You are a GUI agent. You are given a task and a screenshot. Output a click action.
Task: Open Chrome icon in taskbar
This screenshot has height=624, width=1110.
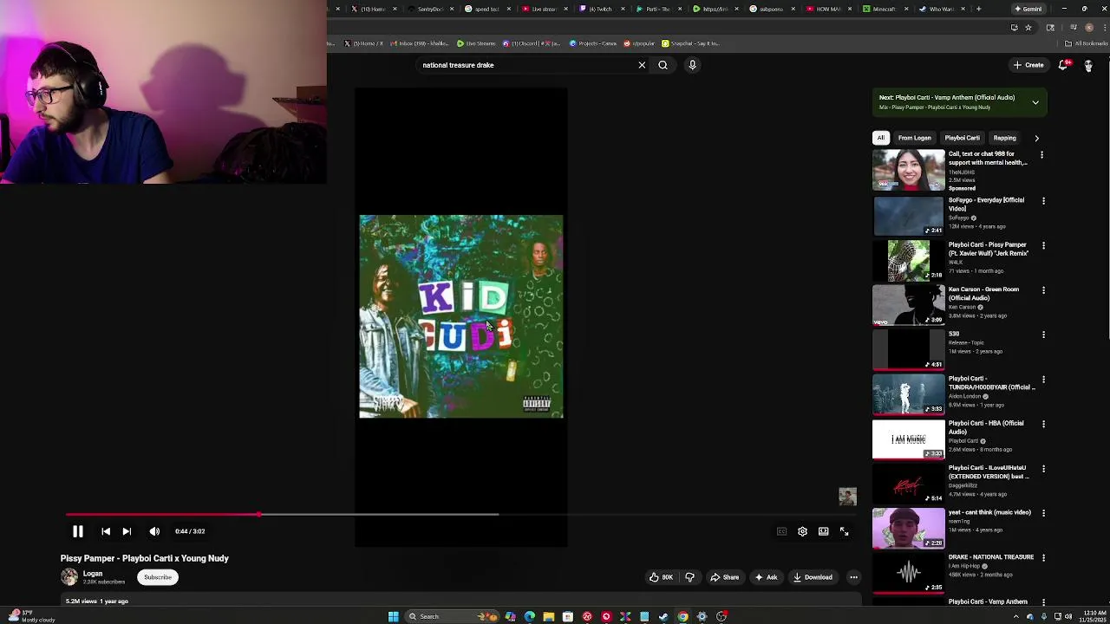click(x=682, y=616)
